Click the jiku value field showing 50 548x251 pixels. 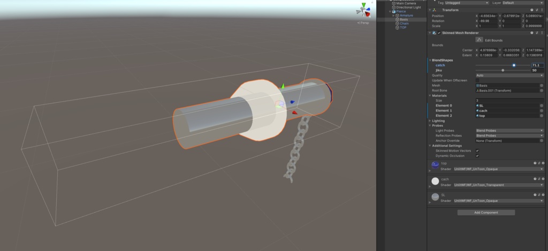[537, 70]
